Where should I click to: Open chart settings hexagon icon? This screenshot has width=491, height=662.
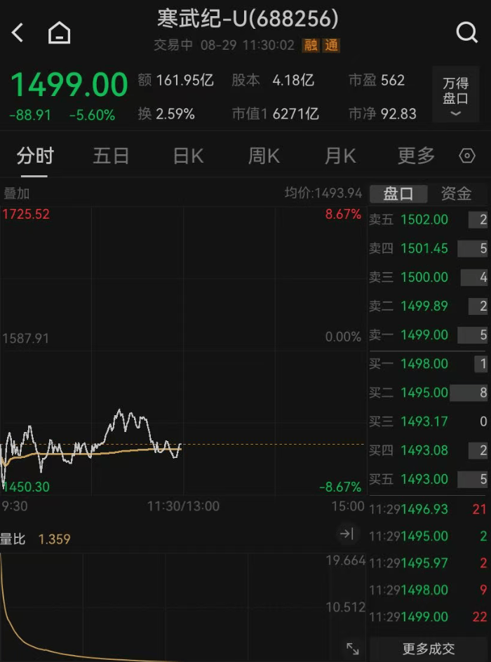(467, 156)
